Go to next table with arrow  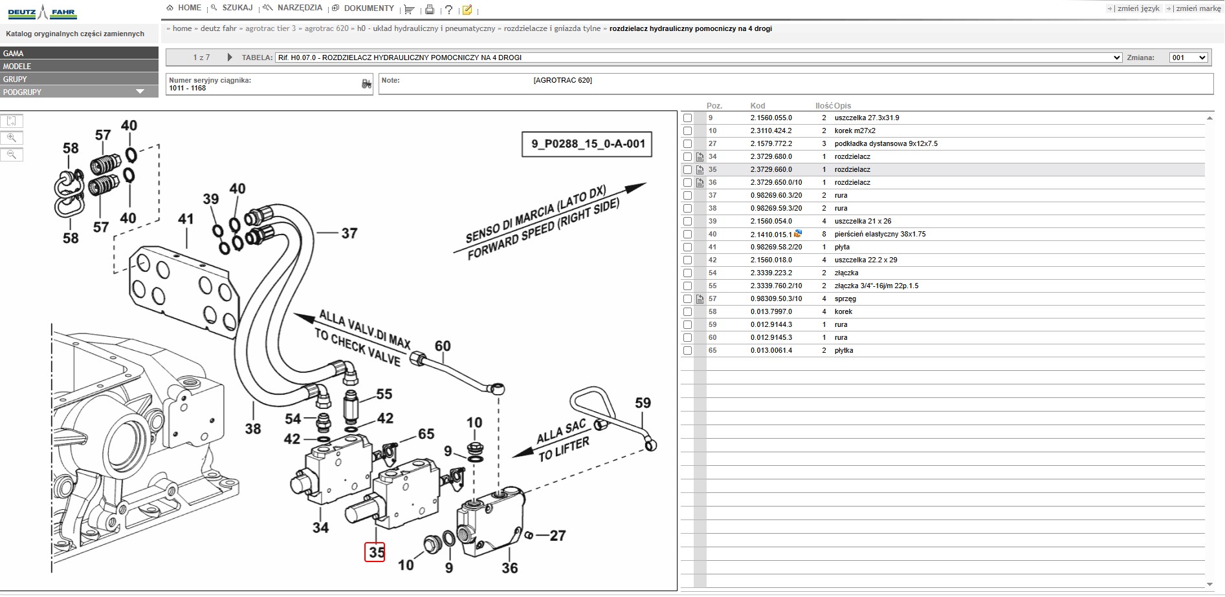230,58
